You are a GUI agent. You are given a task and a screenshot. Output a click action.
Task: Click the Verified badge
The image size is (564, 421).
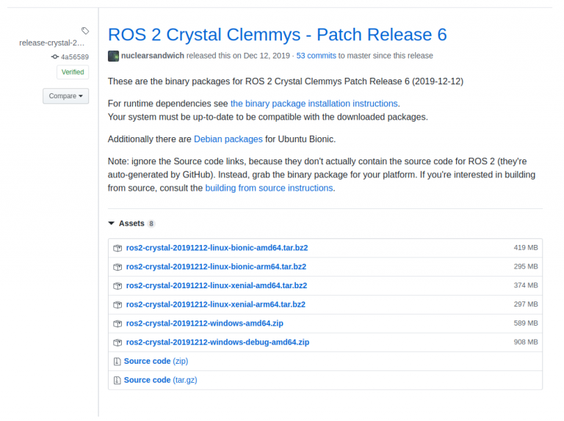pyautogui.click(x=73, y=72)
